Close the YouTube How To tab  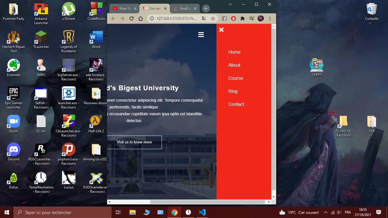coord(135,9)
